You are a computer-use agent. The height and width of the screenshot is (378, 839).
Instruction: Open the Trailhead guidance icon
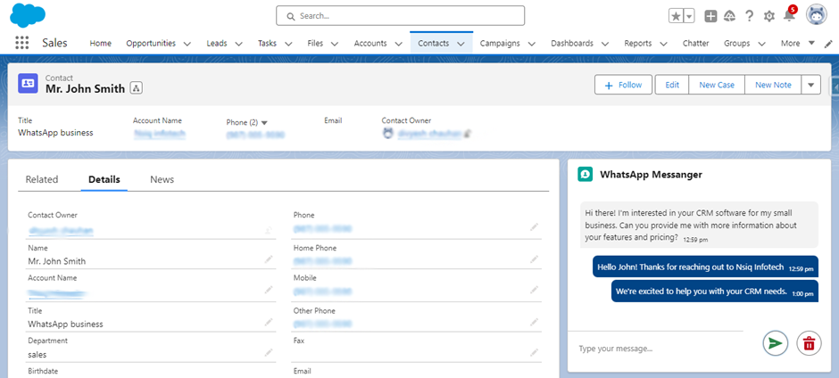(729, 16)
